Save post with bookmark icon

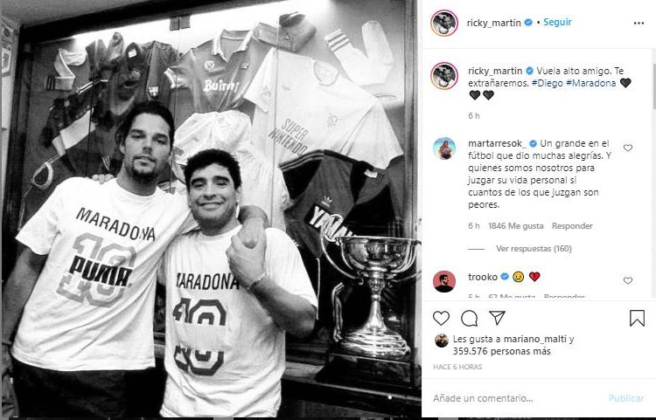tap(637, 318)
